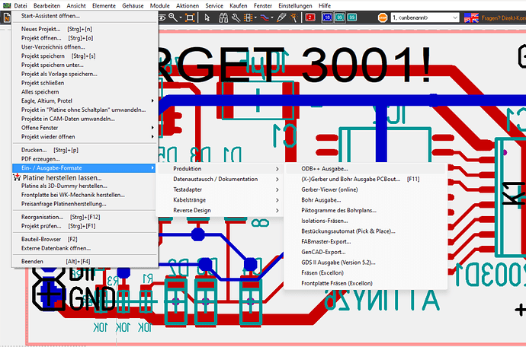Select the pointer arrow tool
This screenshot has width=526, height=347.
207,18
